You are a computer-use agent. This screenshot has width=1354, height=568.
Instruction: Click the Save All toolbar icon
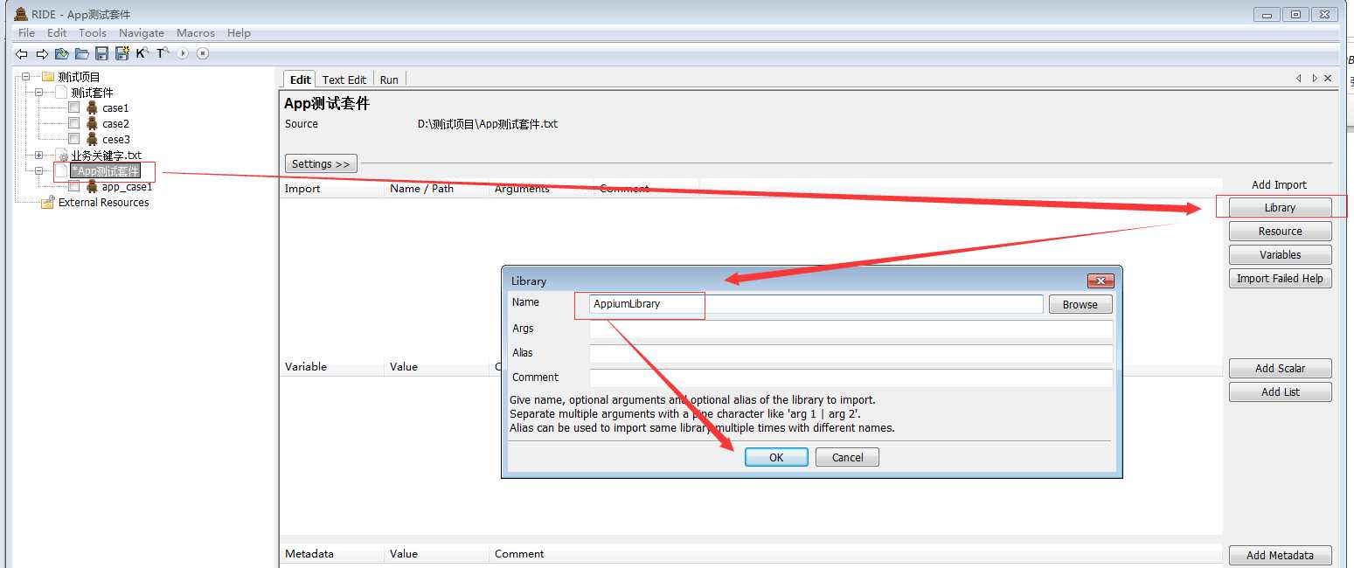pyautogui.click(x=122, y=54)
